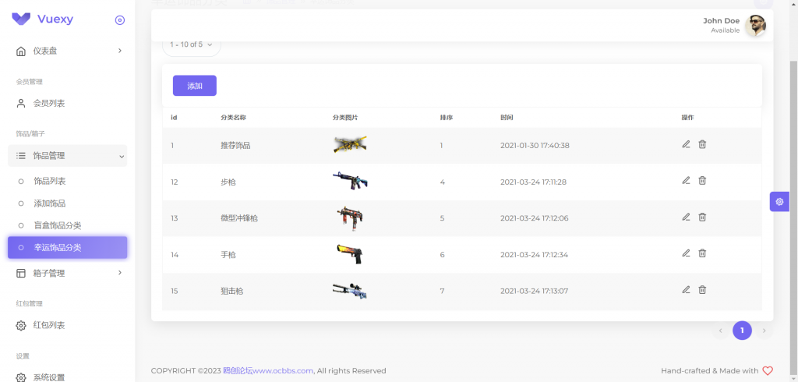This screenshot has height=382, width=798.
Task: Open the floating settings customizer gear
Action: pos(779,202)
